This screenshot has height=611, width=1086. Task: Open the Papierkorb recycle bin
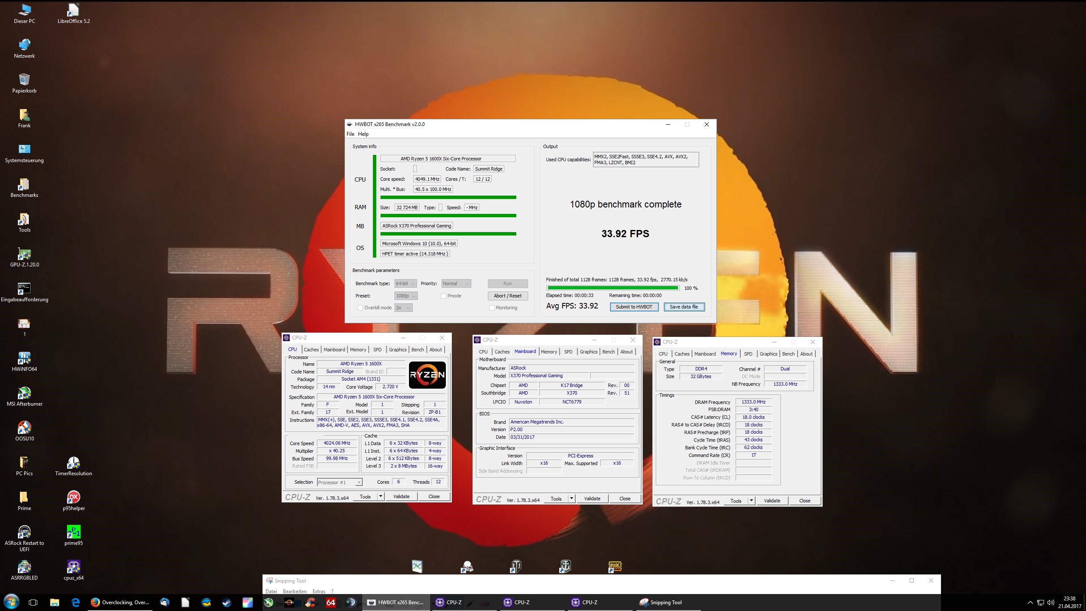24,83
